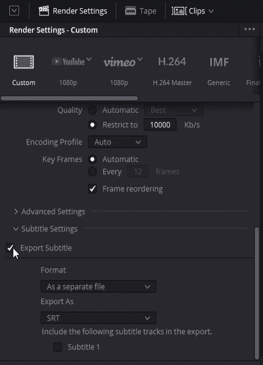Open the Tape panel icon

[130, 11]
